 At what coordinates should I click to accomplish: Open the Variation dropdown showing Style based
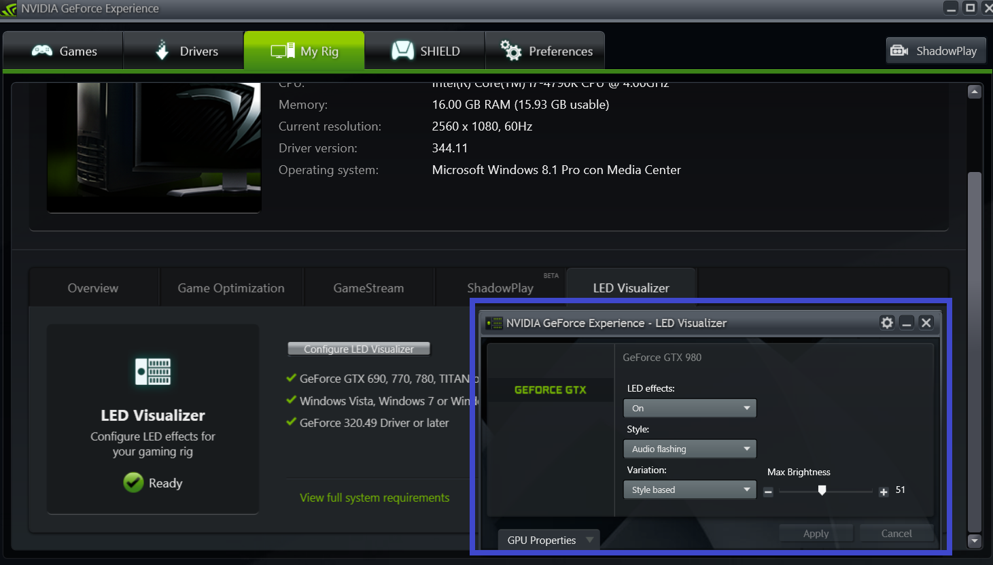coord(690,490)
